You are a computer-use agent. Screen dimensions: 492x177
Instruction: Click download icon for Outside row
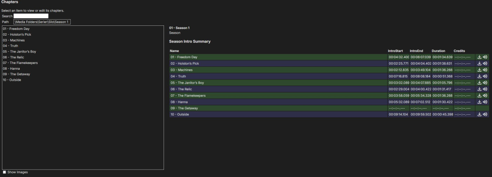click(480, 115)
